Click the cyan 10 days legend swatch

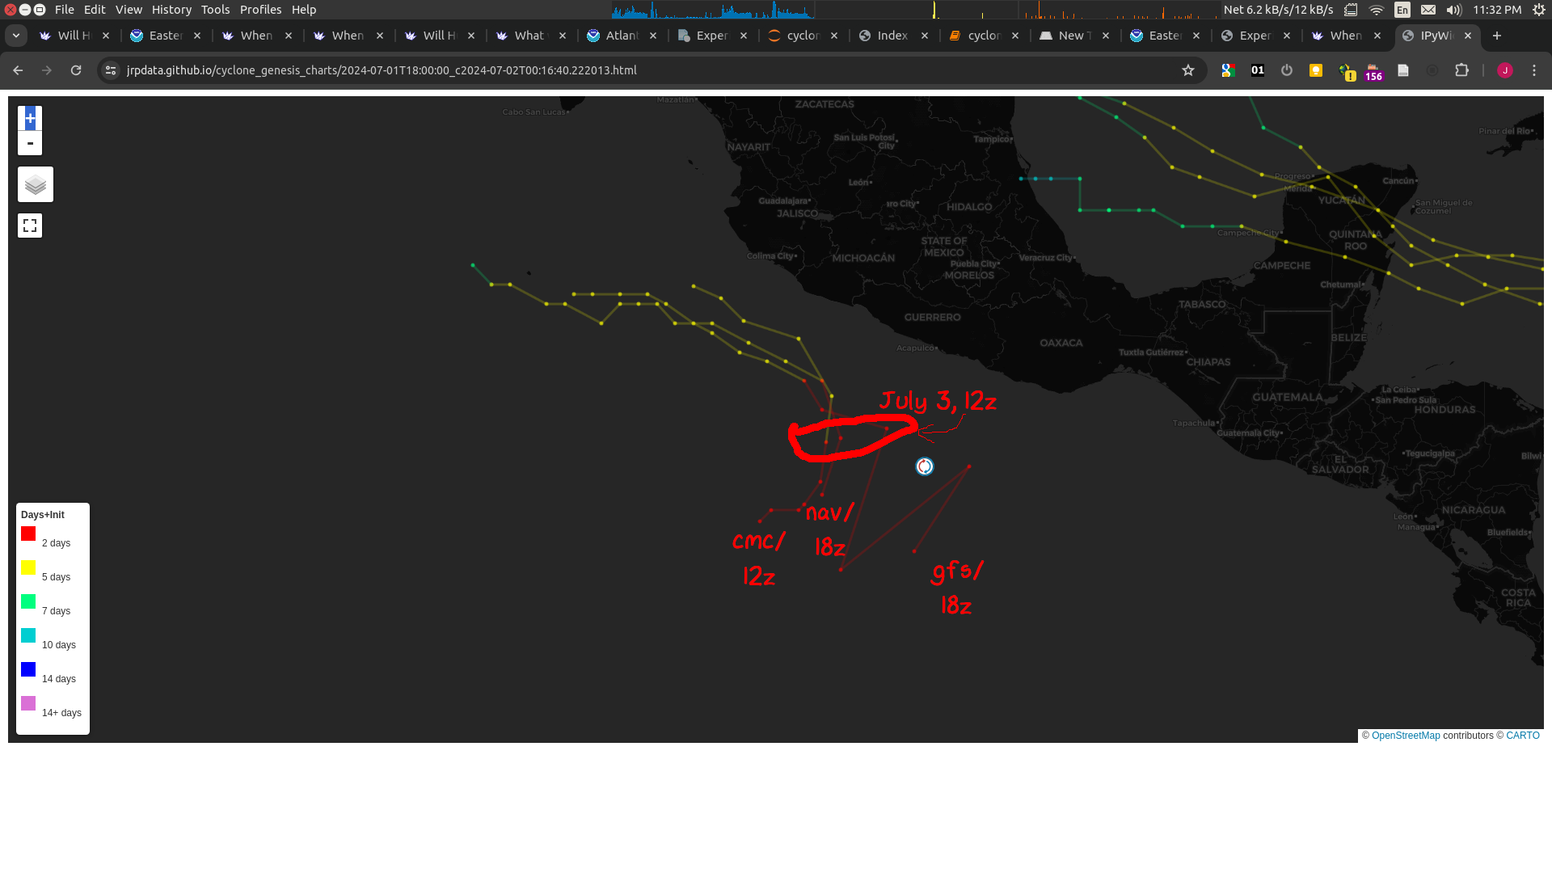[28, 635]
